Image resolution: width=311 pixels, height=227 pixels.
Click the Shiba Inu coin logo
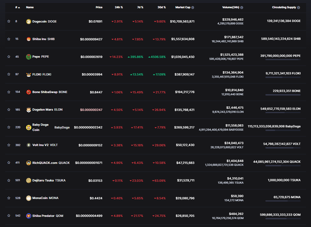[29, 39]
